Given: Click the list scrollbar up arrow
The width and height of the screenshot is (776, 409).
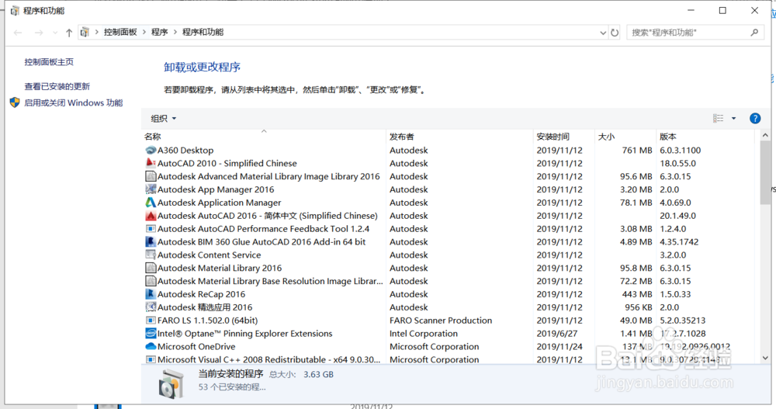Looking at the screenshot, I should (765, 135).
